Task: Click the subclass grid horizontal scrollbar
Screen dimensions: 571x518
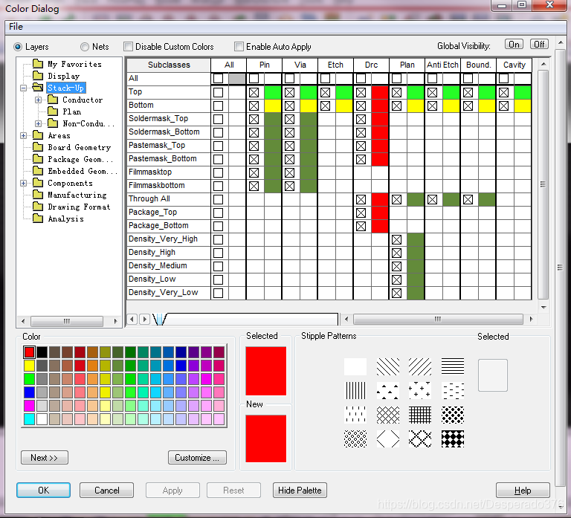Action: click(x=438, y=320)
